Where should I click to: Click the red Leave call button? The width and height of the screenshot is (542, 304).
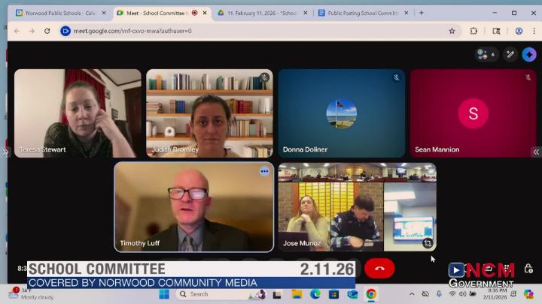click(x=379, y=269)
